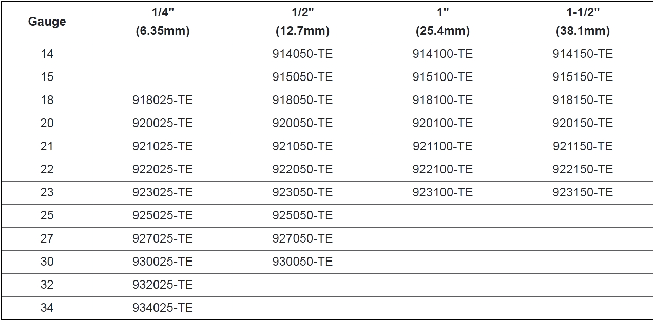This screenshot has height=321, width=655.
Task: Click part number 914050-TE
Action: click(x=302, y=54)
